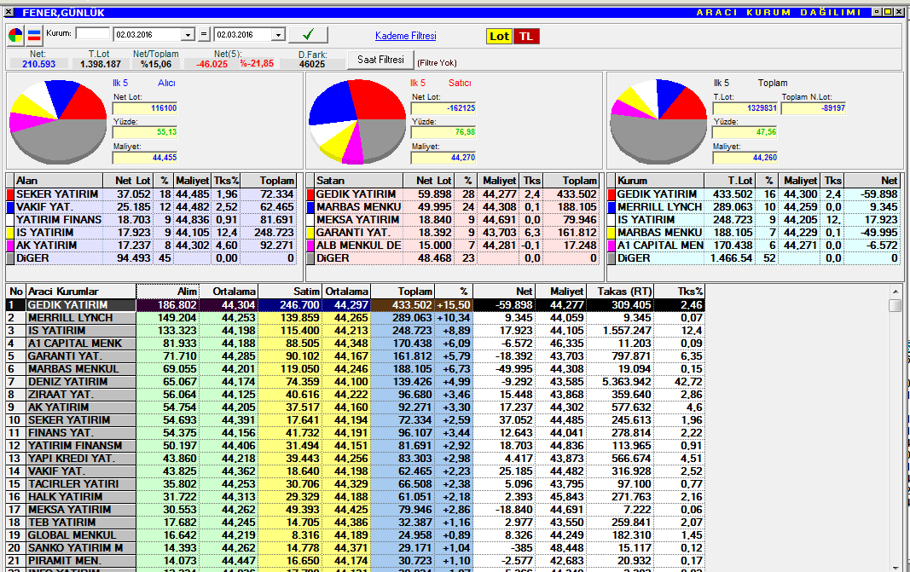Open the Kademe Filtresi link

[405, 36]
